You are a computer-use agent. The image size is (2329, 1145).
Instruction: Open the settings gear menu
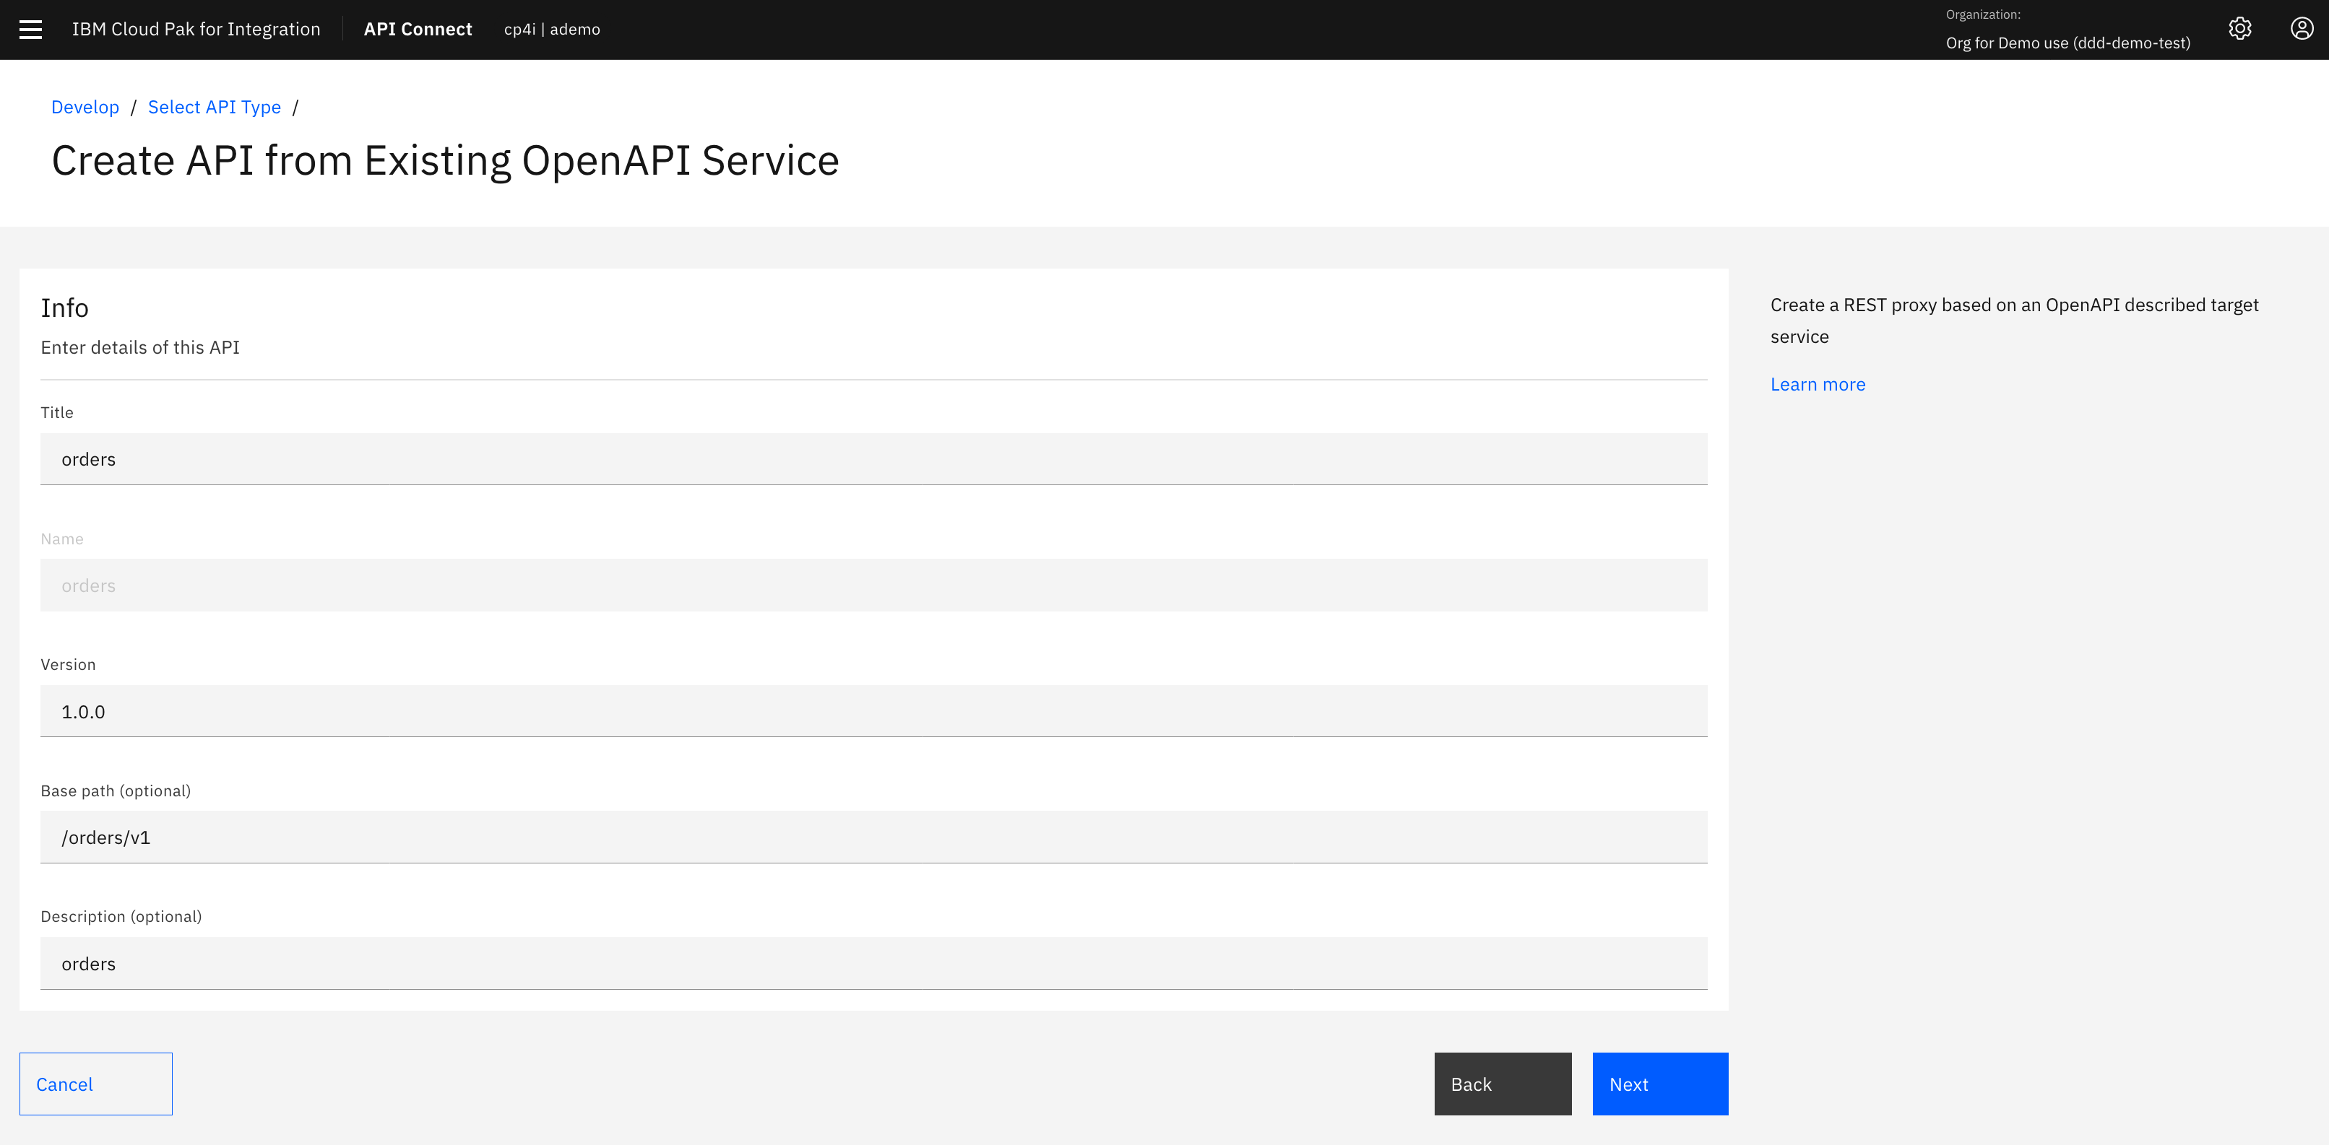pyautogui.click(x=2240, y=28)
